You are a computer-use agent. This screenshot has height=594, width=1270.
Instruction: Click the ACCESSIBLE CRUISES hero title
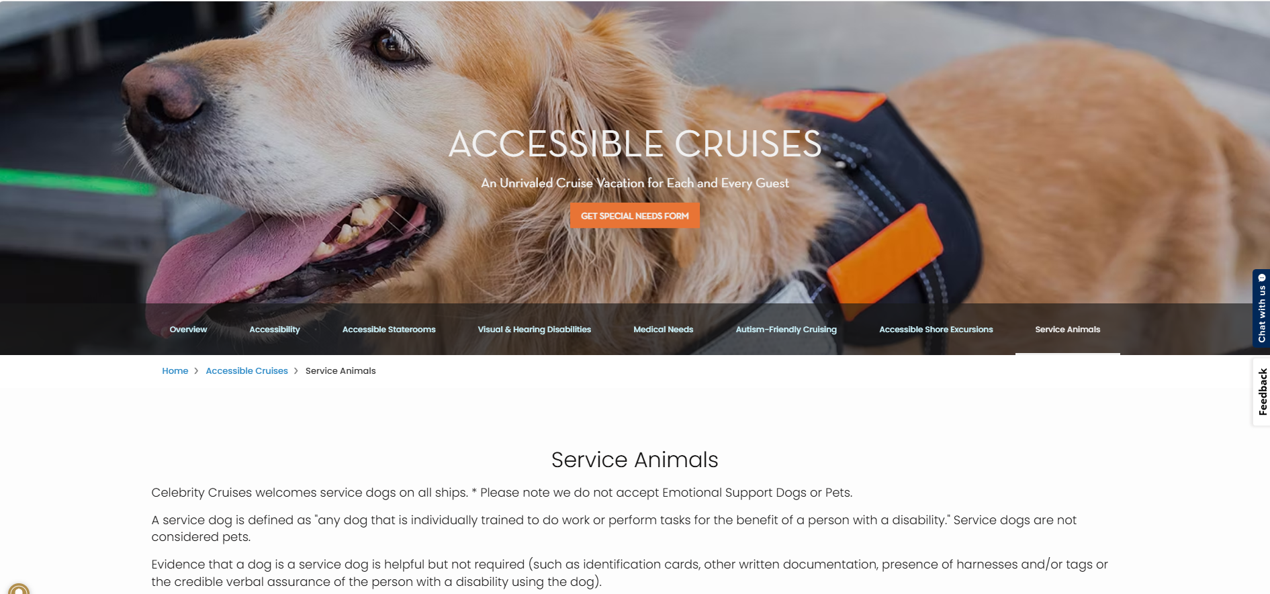click(635, 144)
